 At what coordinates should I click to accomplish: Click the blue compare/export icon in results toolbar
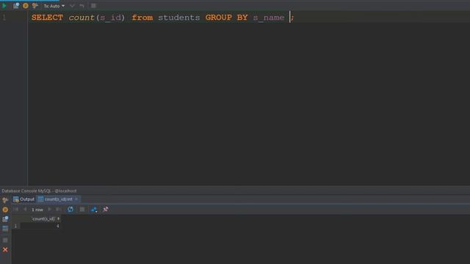94,209
